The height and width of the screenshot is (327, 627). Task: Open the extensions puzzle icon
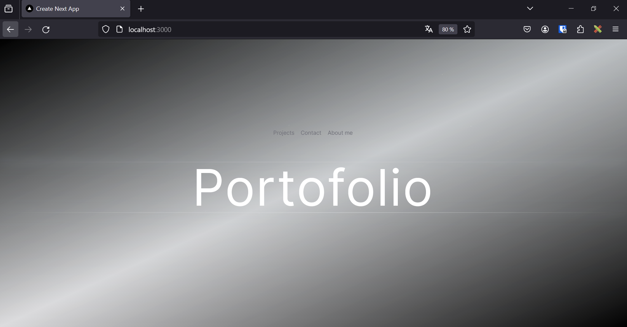(580, 29)
